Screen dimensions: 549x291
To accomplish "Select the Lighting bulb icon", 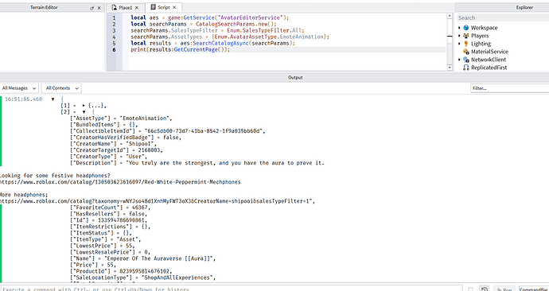I will pyautogui.click(x=466, y=44).
